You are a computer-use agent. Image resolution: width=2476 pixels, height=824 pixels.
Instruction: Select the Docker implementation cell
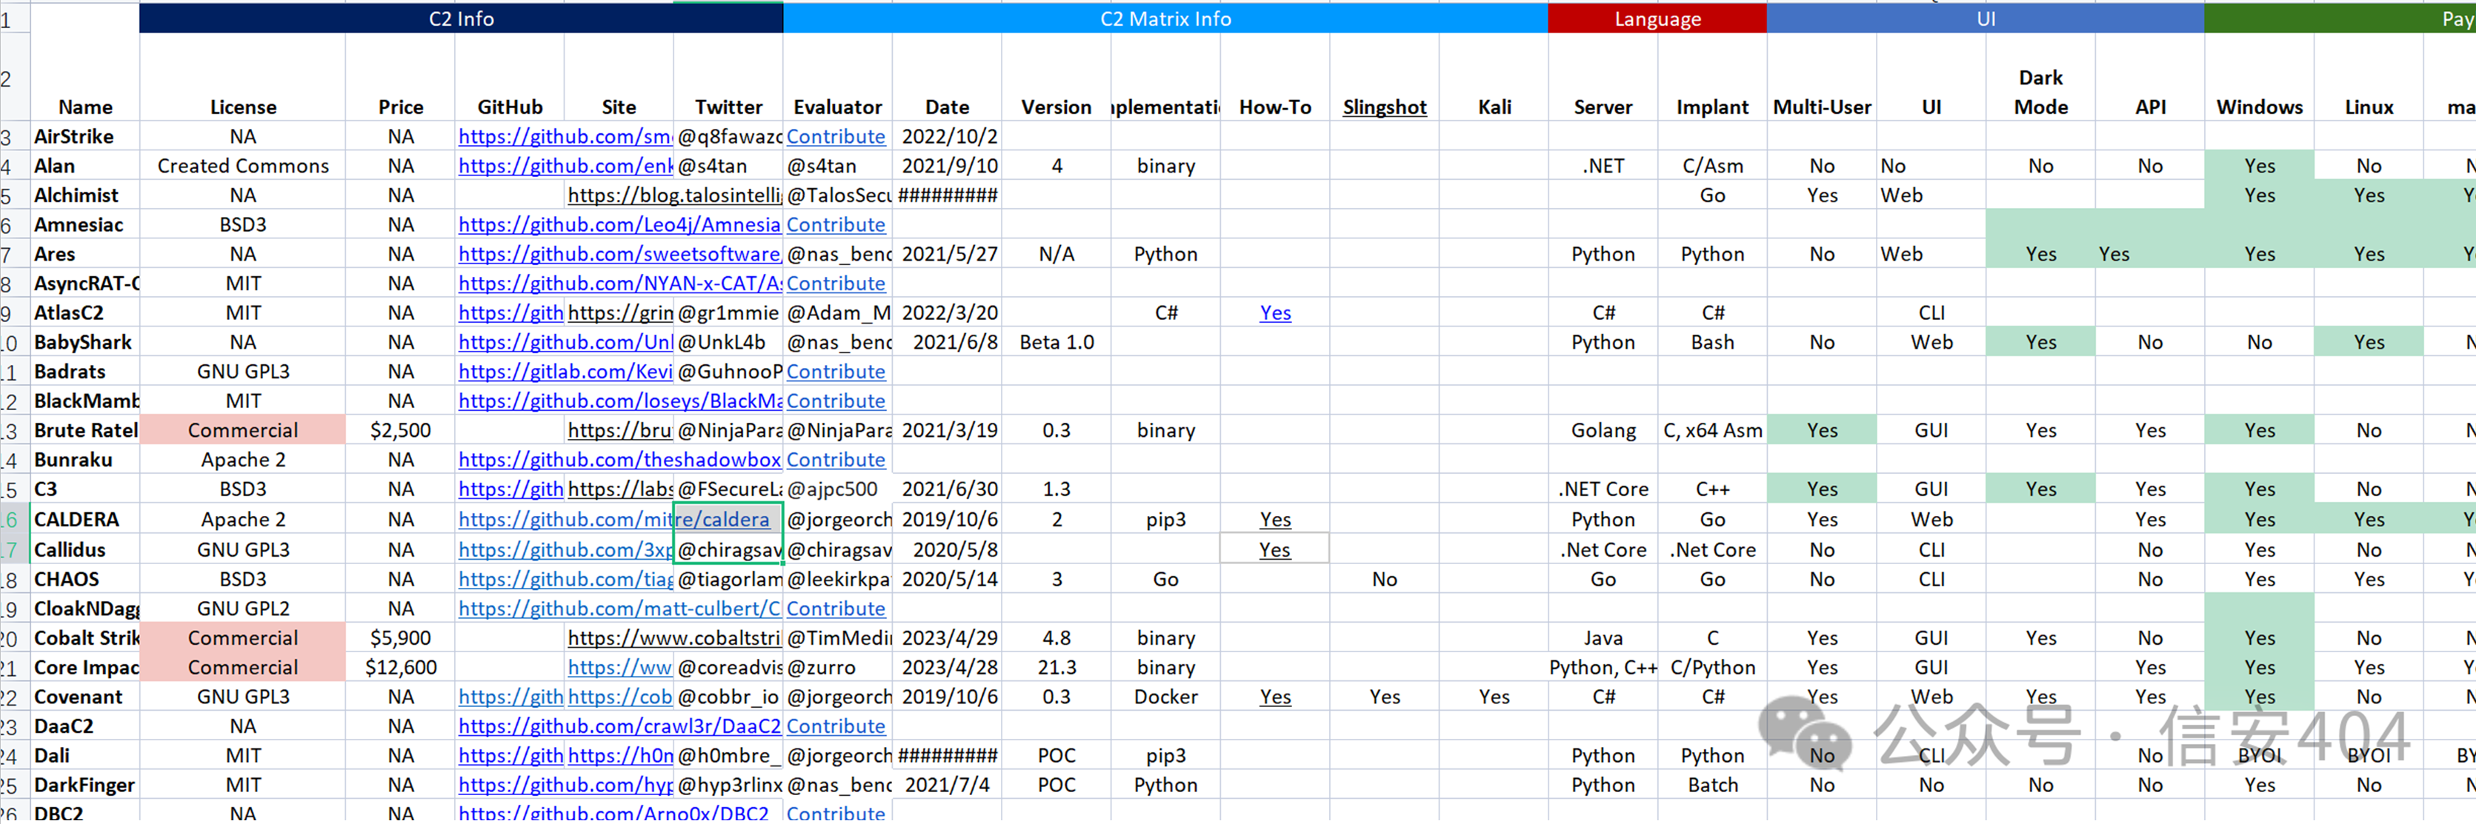click(1165, 697)
